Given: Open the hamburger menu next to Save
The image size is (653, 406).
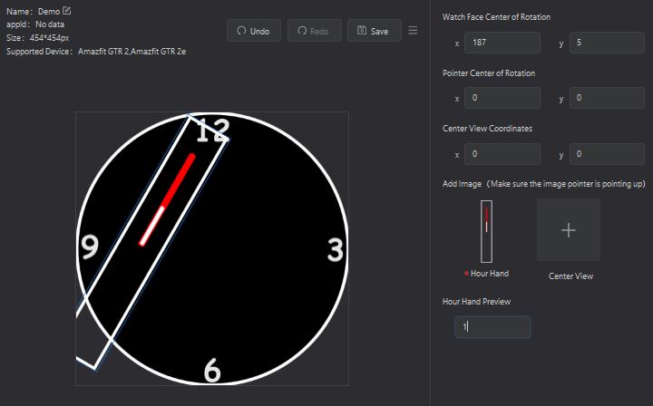Looking at the screenshot, I should (x=413, y=31).
